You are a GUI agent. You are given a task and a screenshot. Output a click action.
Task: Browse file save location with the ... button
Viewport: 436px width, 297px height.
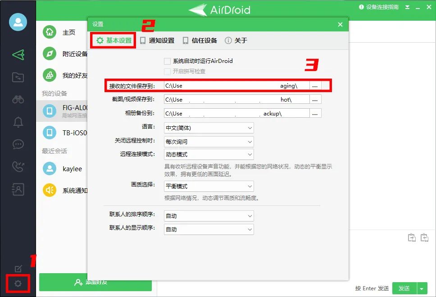[x=316, y=85]
